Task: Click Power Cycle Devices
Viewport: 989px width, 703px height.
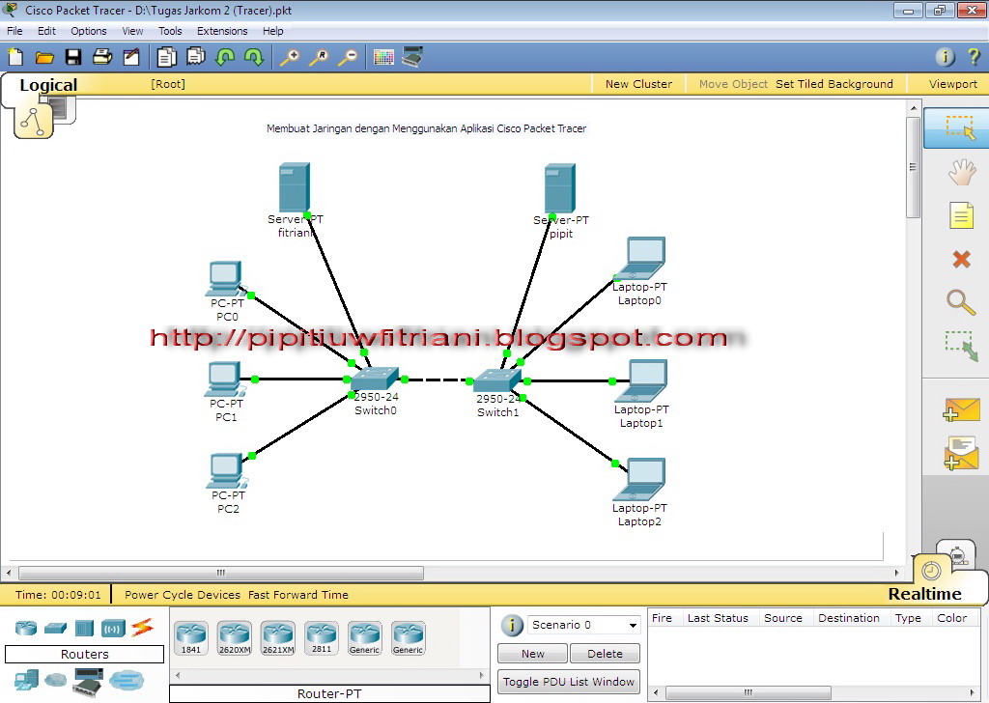Action: [183, 595]
